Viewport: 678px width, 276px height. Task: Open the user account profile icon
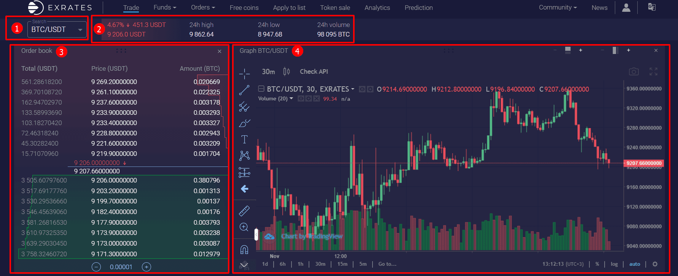pos(626,8)
